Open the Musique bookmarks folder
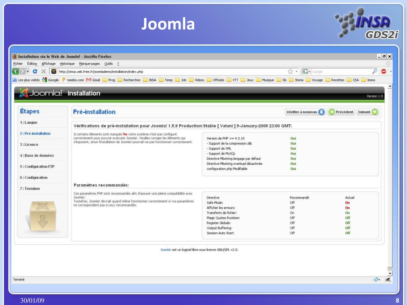 coord(265,80)
